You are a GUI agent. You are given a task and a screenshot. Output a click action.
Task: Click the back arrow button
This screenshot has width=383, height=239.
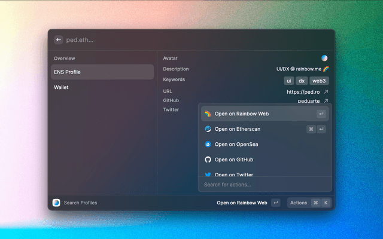59,40
